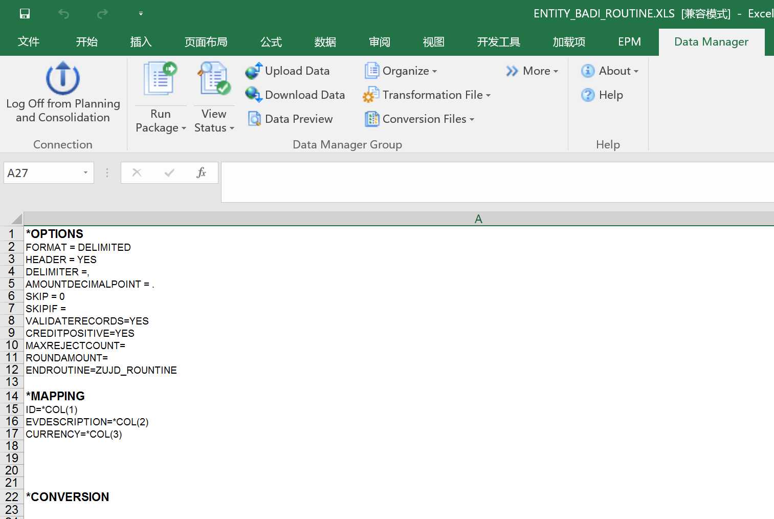Select row 22 header
This screenshot has height=519, width=774.
[12, 497]
